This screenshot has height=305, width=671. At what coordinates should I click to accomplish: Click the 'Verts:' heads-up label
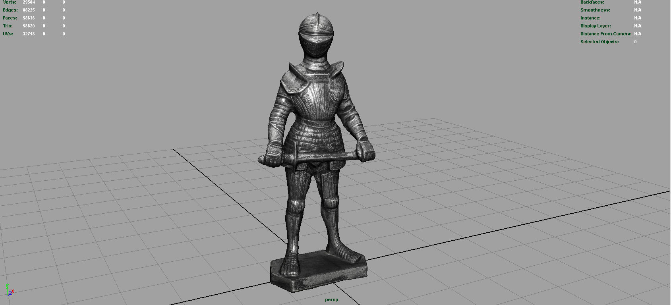[x=10, y=2]
